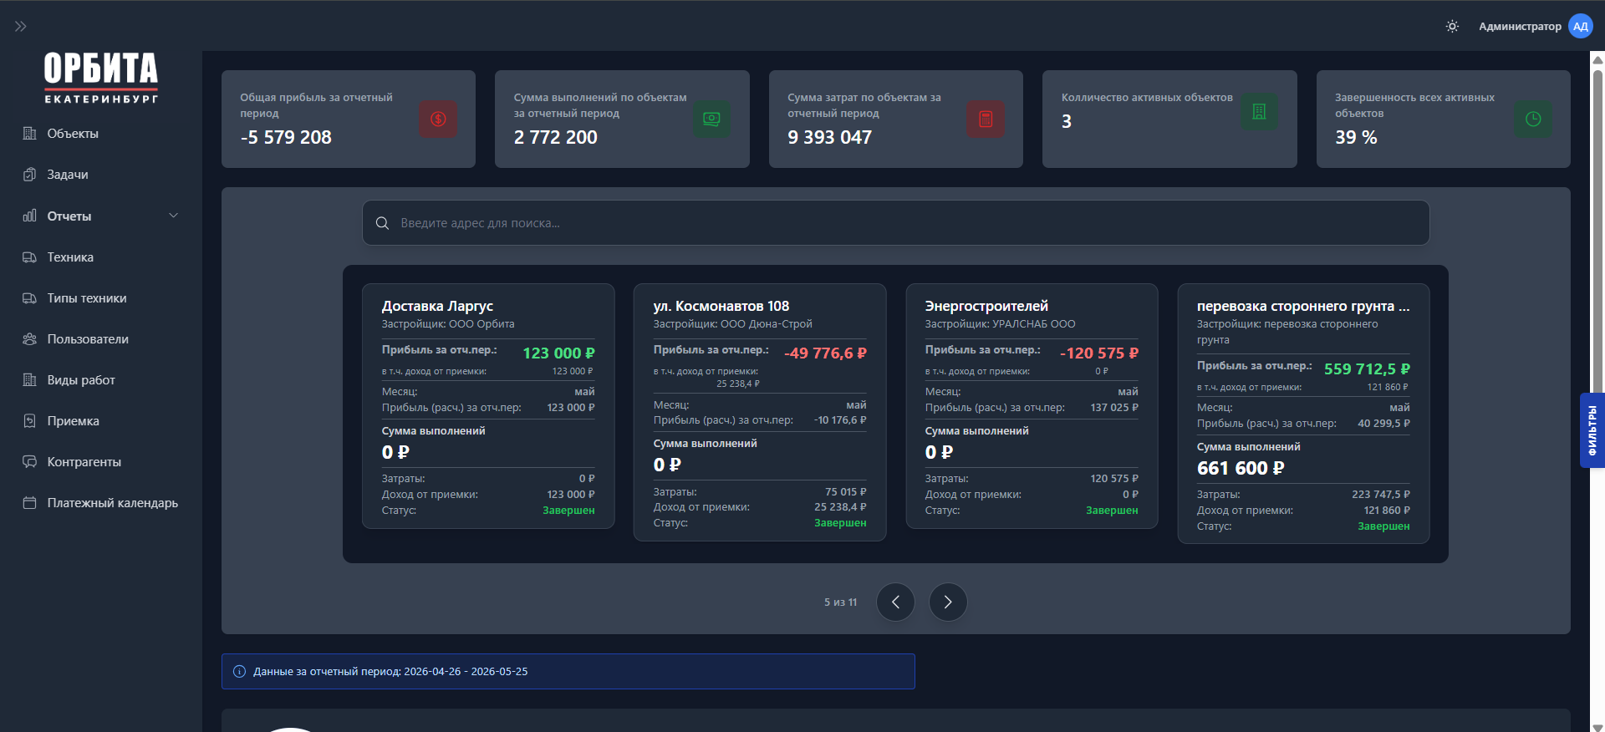The height and width of the screenshot is (732, 1605).
Task: Click total value 2 772 200
Action: pos(556,137)
